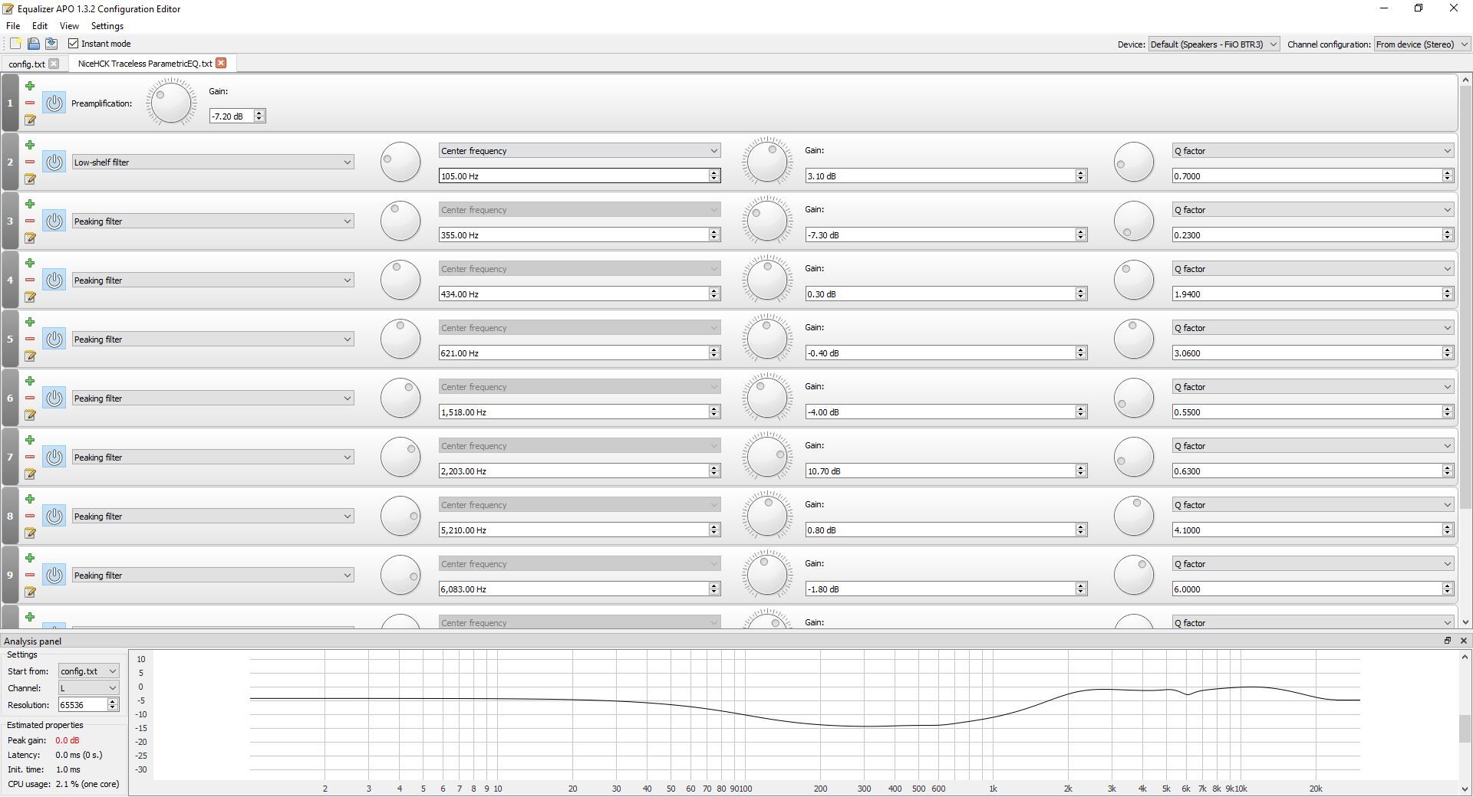This screenshot has width=1473, height=797.
Task: Toggle power button for Preamplification row 1
Action: [54, 103]
